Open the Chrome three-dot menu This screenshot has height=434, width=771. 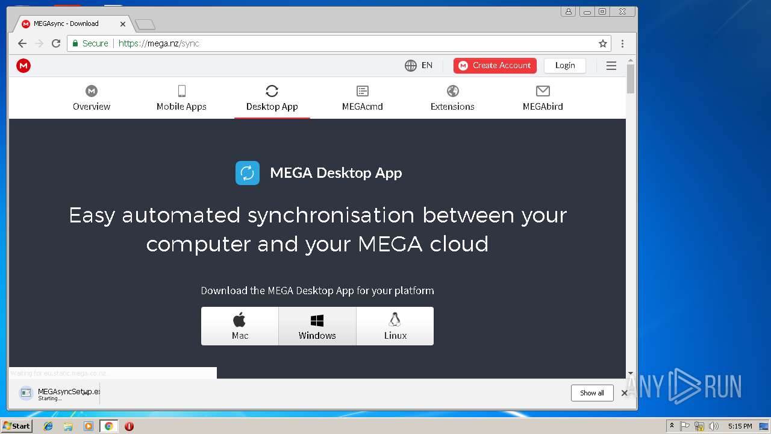[x=622, y=43]
